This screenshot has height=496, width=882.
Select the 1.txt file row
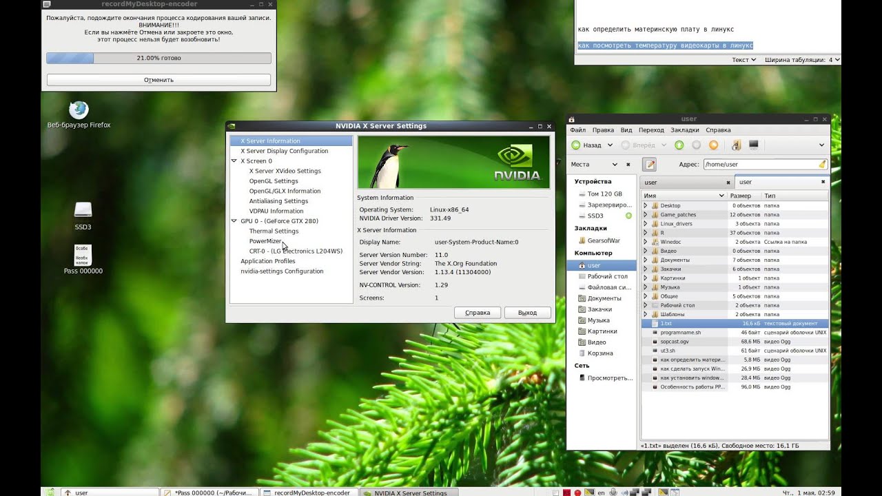pyautogui.click(x=735, y=323)
